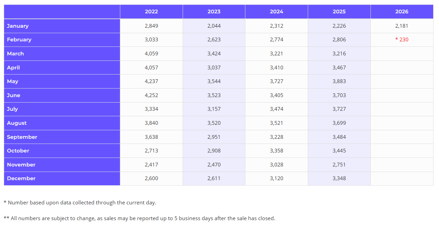Viewport: 439px width, 228px height.
Task: Select the 2023 column header
Action: coord(214,12)
